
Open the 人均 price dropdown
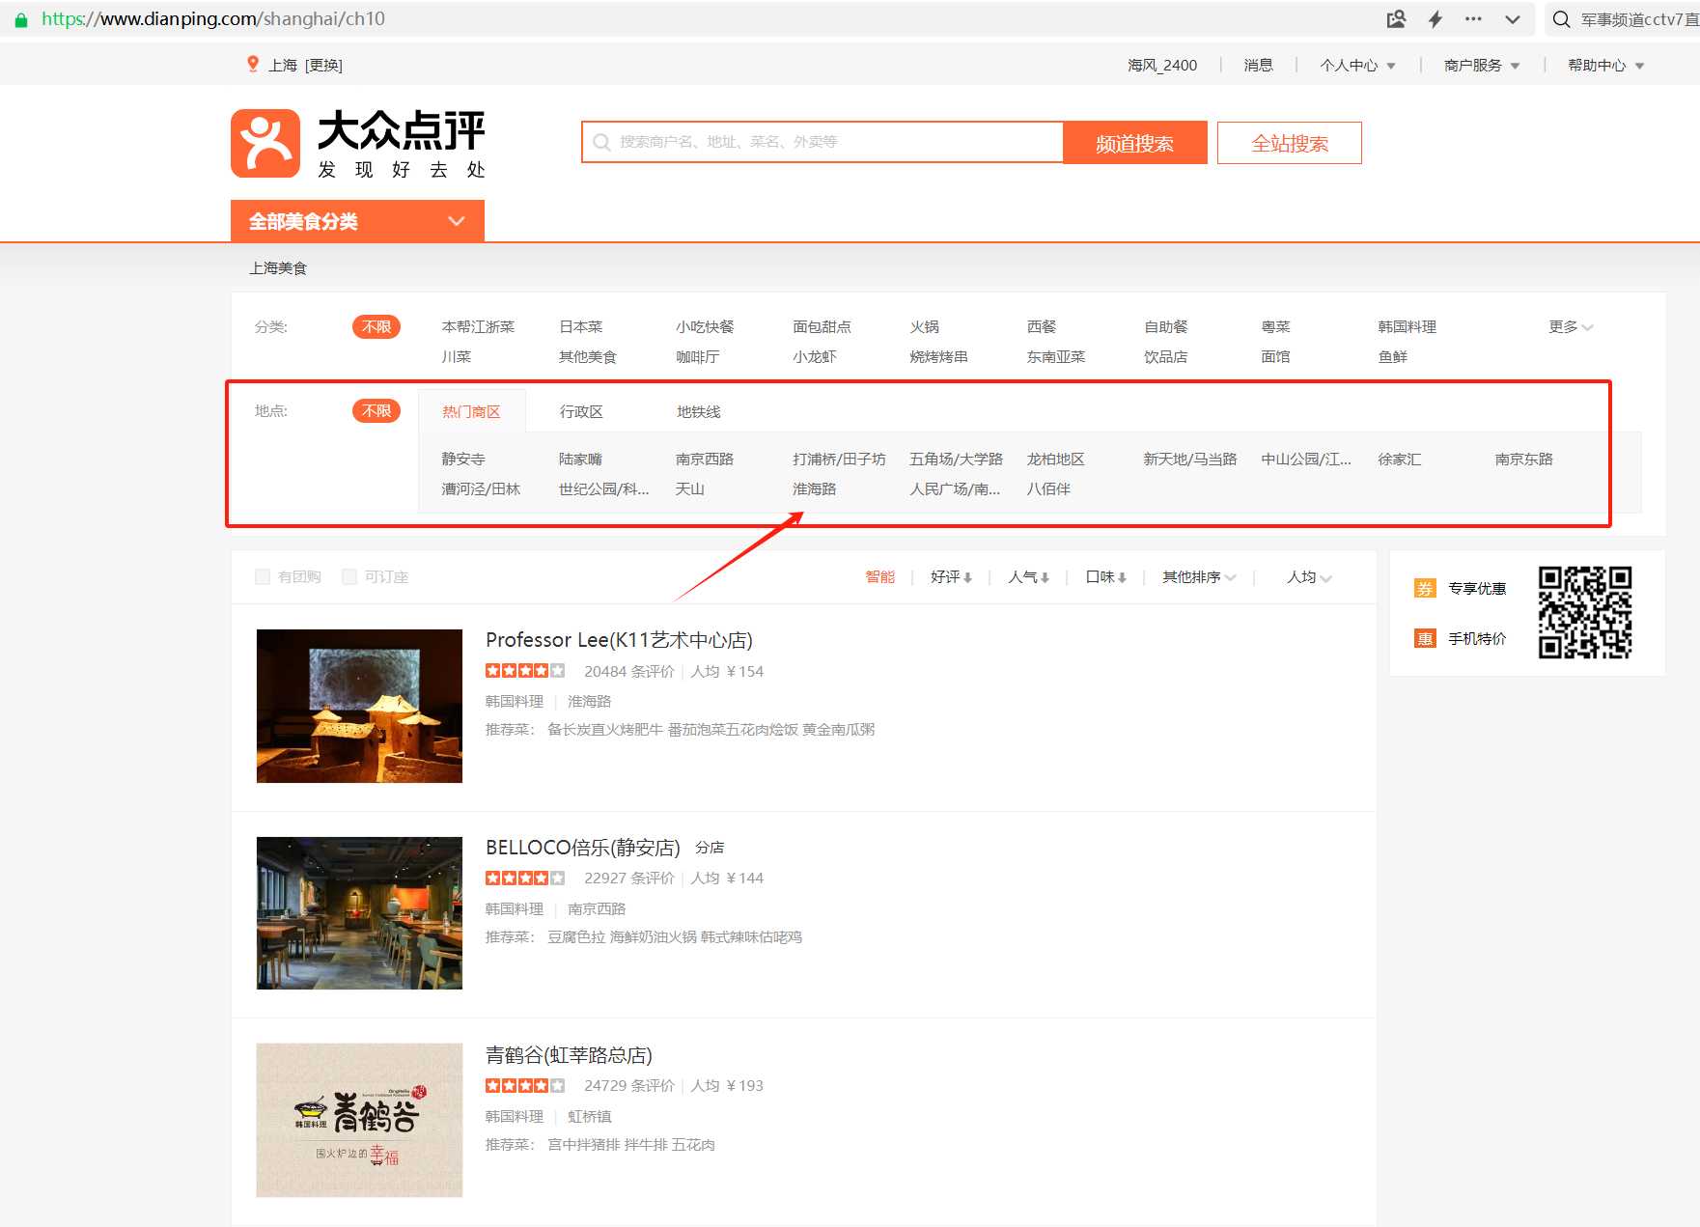coord(1309,576)
